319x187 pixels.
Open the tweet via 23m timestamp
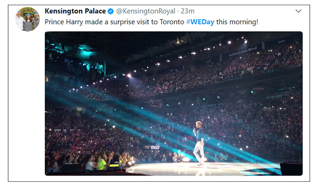pyautogui.click(x=187, y=11)
